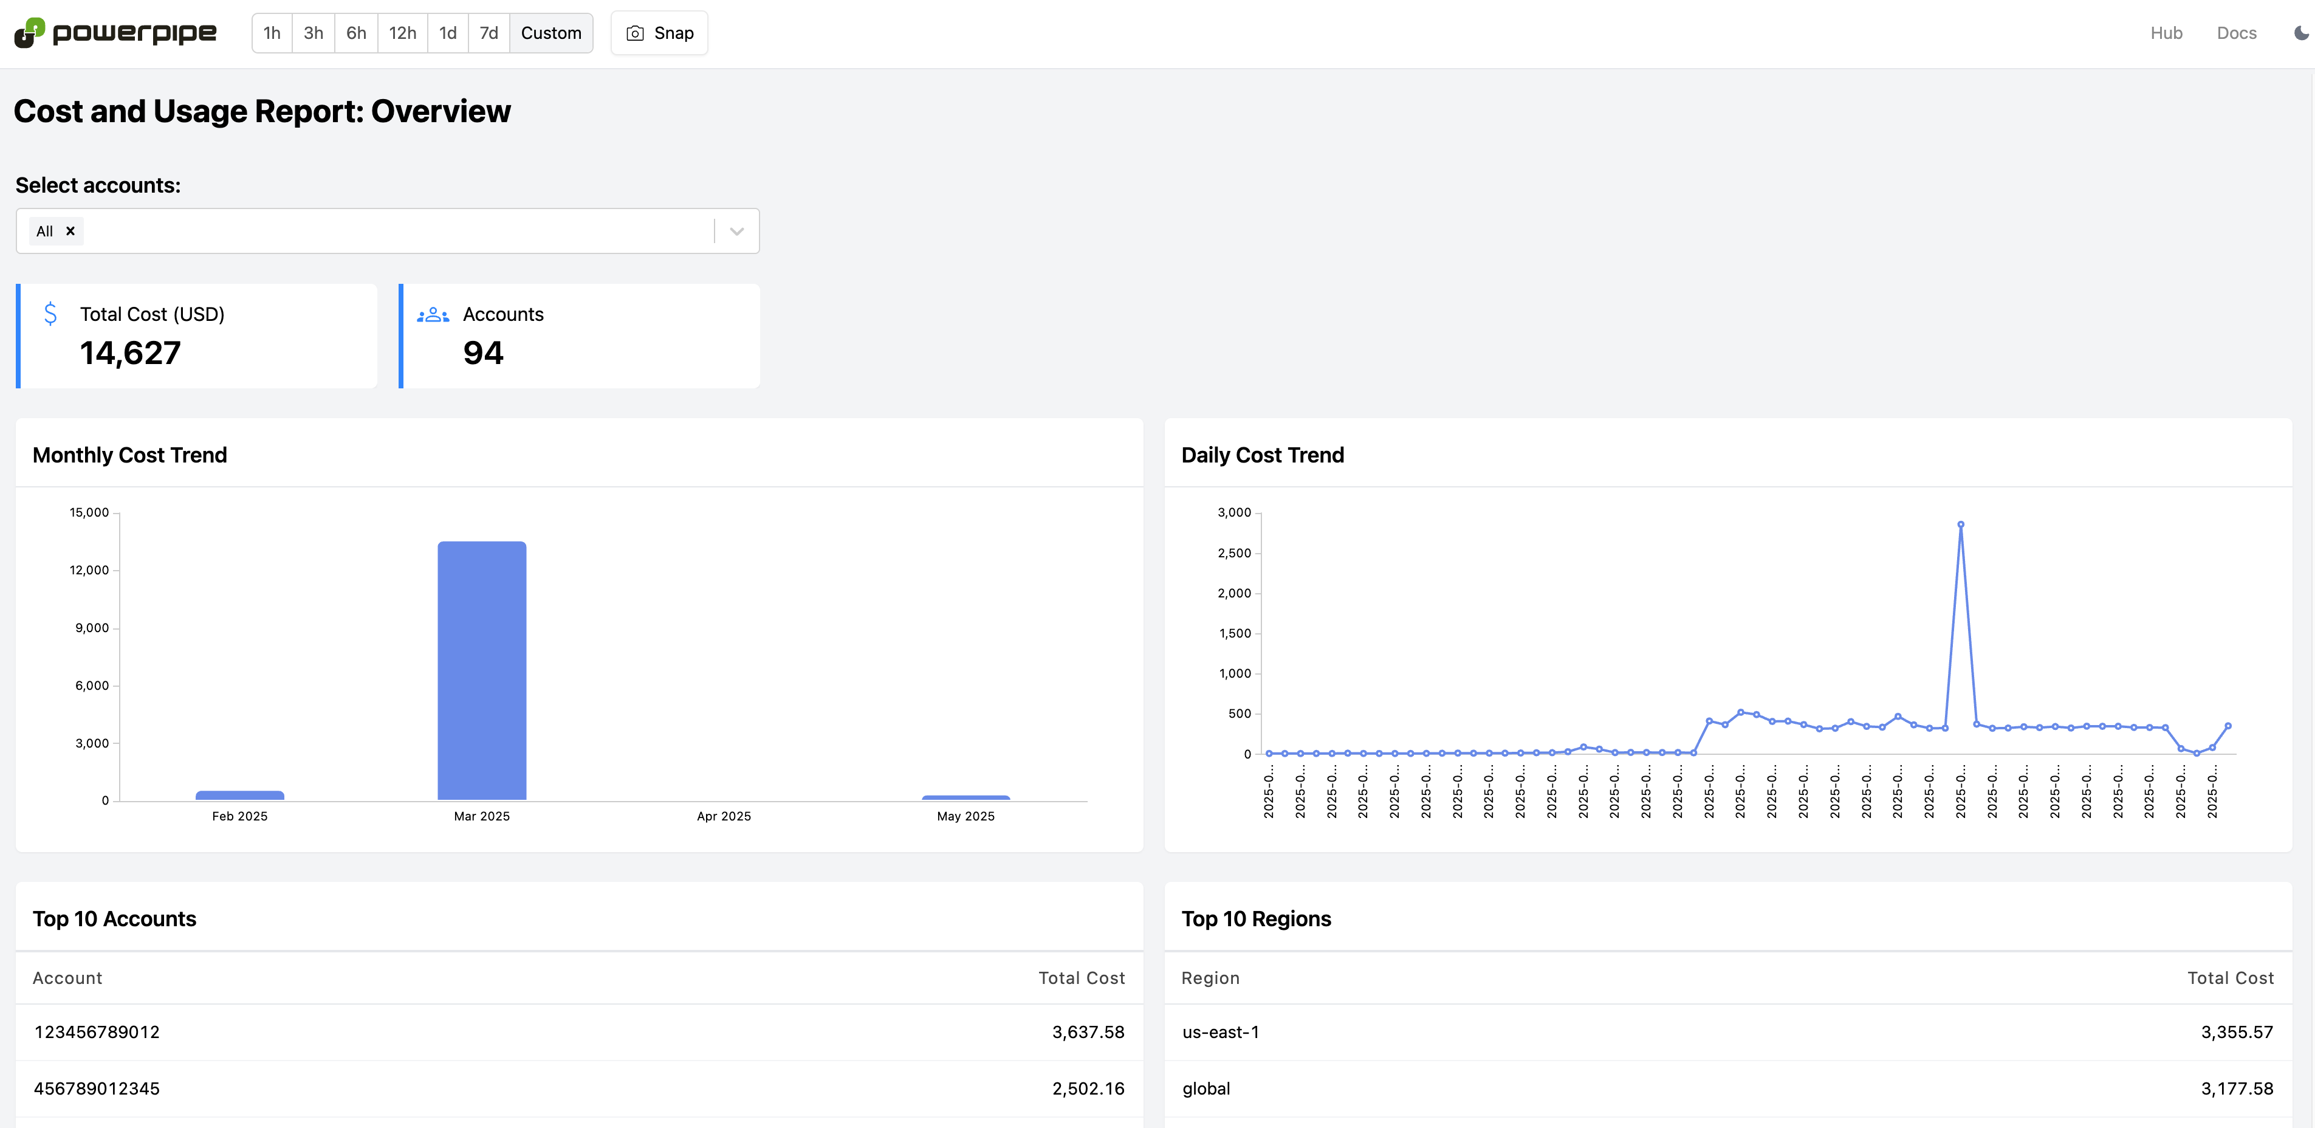The width and height of the screenshot is (2315, 1128).
Task: Click the Feb 2025 cost bar
Action: 240,796
